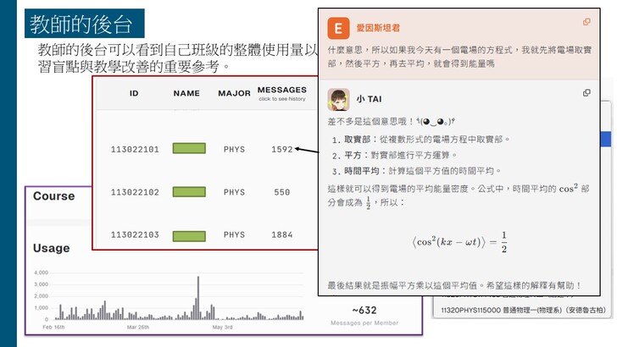Click the 小 TAI avatar picture
This screenshot has height=347, width=617.
click(x=339, y=99)
